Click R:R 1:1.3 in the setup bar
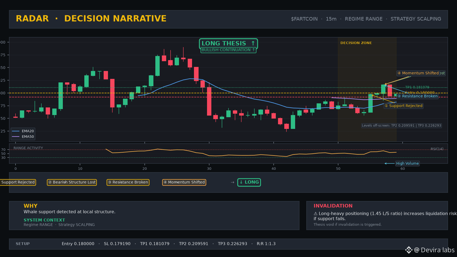Screen dimensions: 457x257 [x=266, y=244]
